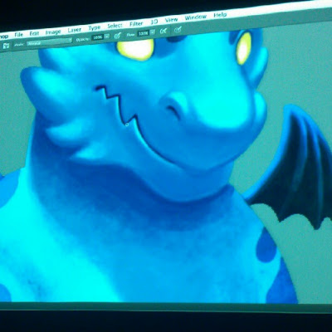
Task: Open the Select menu
Action: tap(115, 26)
